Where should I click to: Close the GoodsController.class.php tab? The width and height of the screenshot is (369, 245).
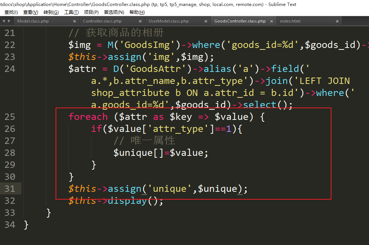pos(271,21)
